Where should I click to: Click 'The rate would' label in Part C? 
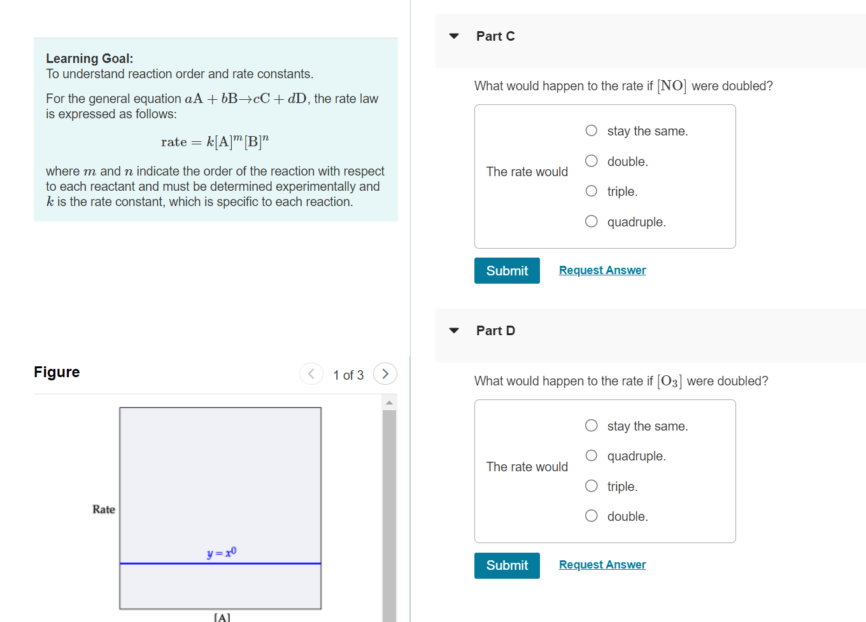[x=527, y=172]
